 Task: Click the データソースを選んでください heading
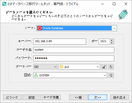tap(29, 12)
